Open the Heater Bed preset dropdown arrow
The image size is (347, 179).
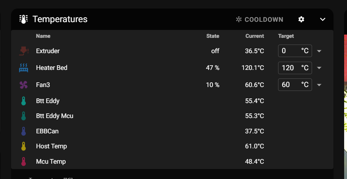coord(319,68)
